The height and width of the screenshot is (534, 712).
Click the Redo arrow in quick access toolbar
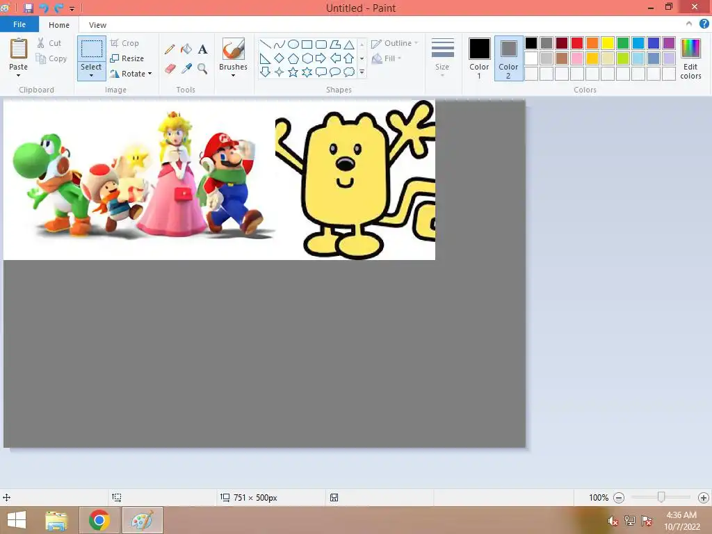58,8
